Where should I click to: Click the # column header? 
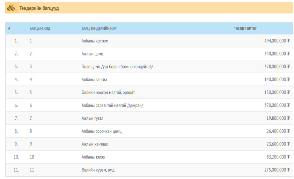click(9, 29)
